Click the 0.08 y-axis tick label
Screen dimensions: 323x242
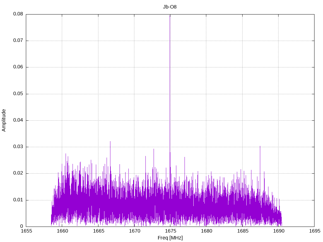(x=18, y=14)
